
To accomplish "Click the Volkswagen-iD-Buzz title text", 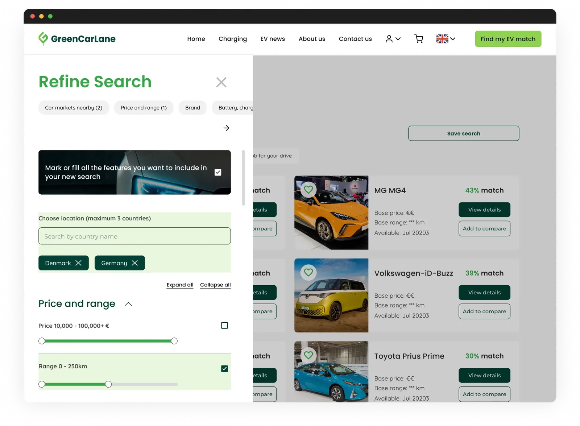I will (414, 273).
